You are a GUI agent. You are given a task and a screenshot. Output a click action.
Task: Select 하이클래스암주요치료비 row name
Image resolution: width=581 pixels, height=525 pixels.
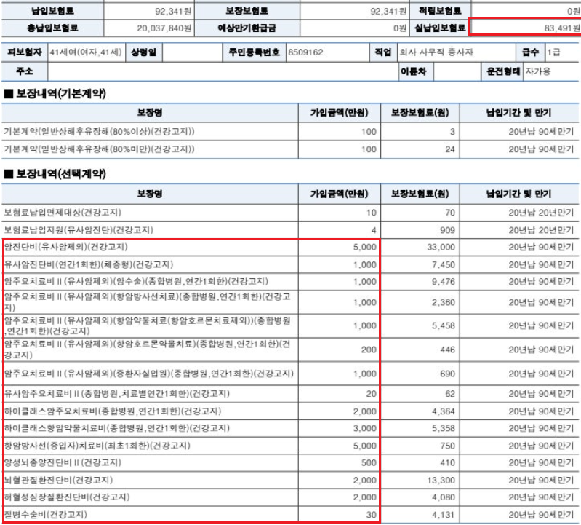113,411
